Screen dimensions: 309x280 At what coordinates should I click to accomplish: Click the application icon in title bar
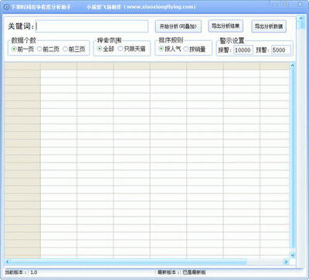tap(7, 7)
